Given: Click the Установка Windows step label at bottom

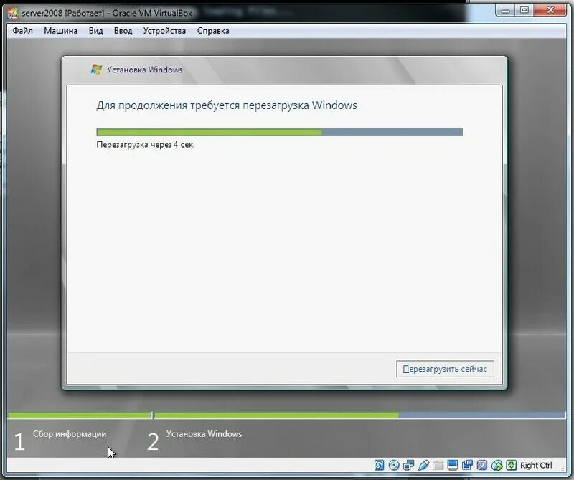Looking at the screenshot, I should 204,434.
